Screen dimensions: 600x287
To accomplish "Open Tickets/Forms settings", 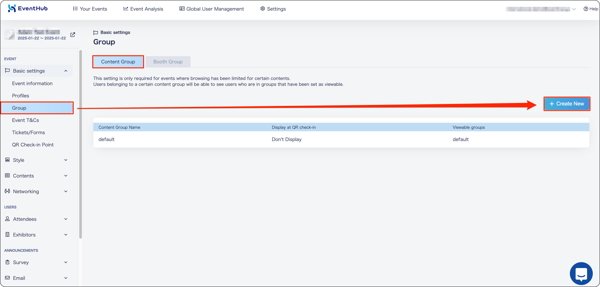I will point(28,132).
